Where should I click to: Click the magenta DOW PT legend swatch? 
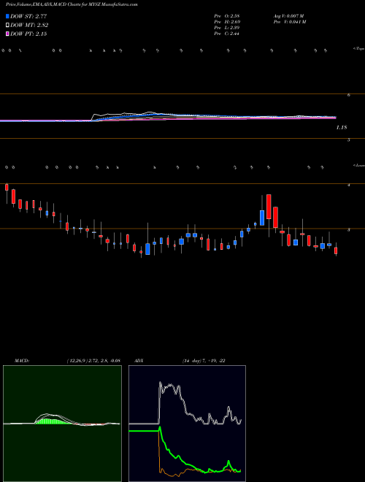(x=7, y=34)
